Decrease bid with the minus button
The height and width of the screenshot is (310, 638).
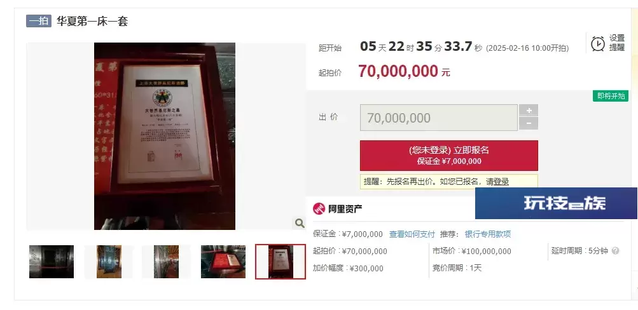click(x=529, y=123)
